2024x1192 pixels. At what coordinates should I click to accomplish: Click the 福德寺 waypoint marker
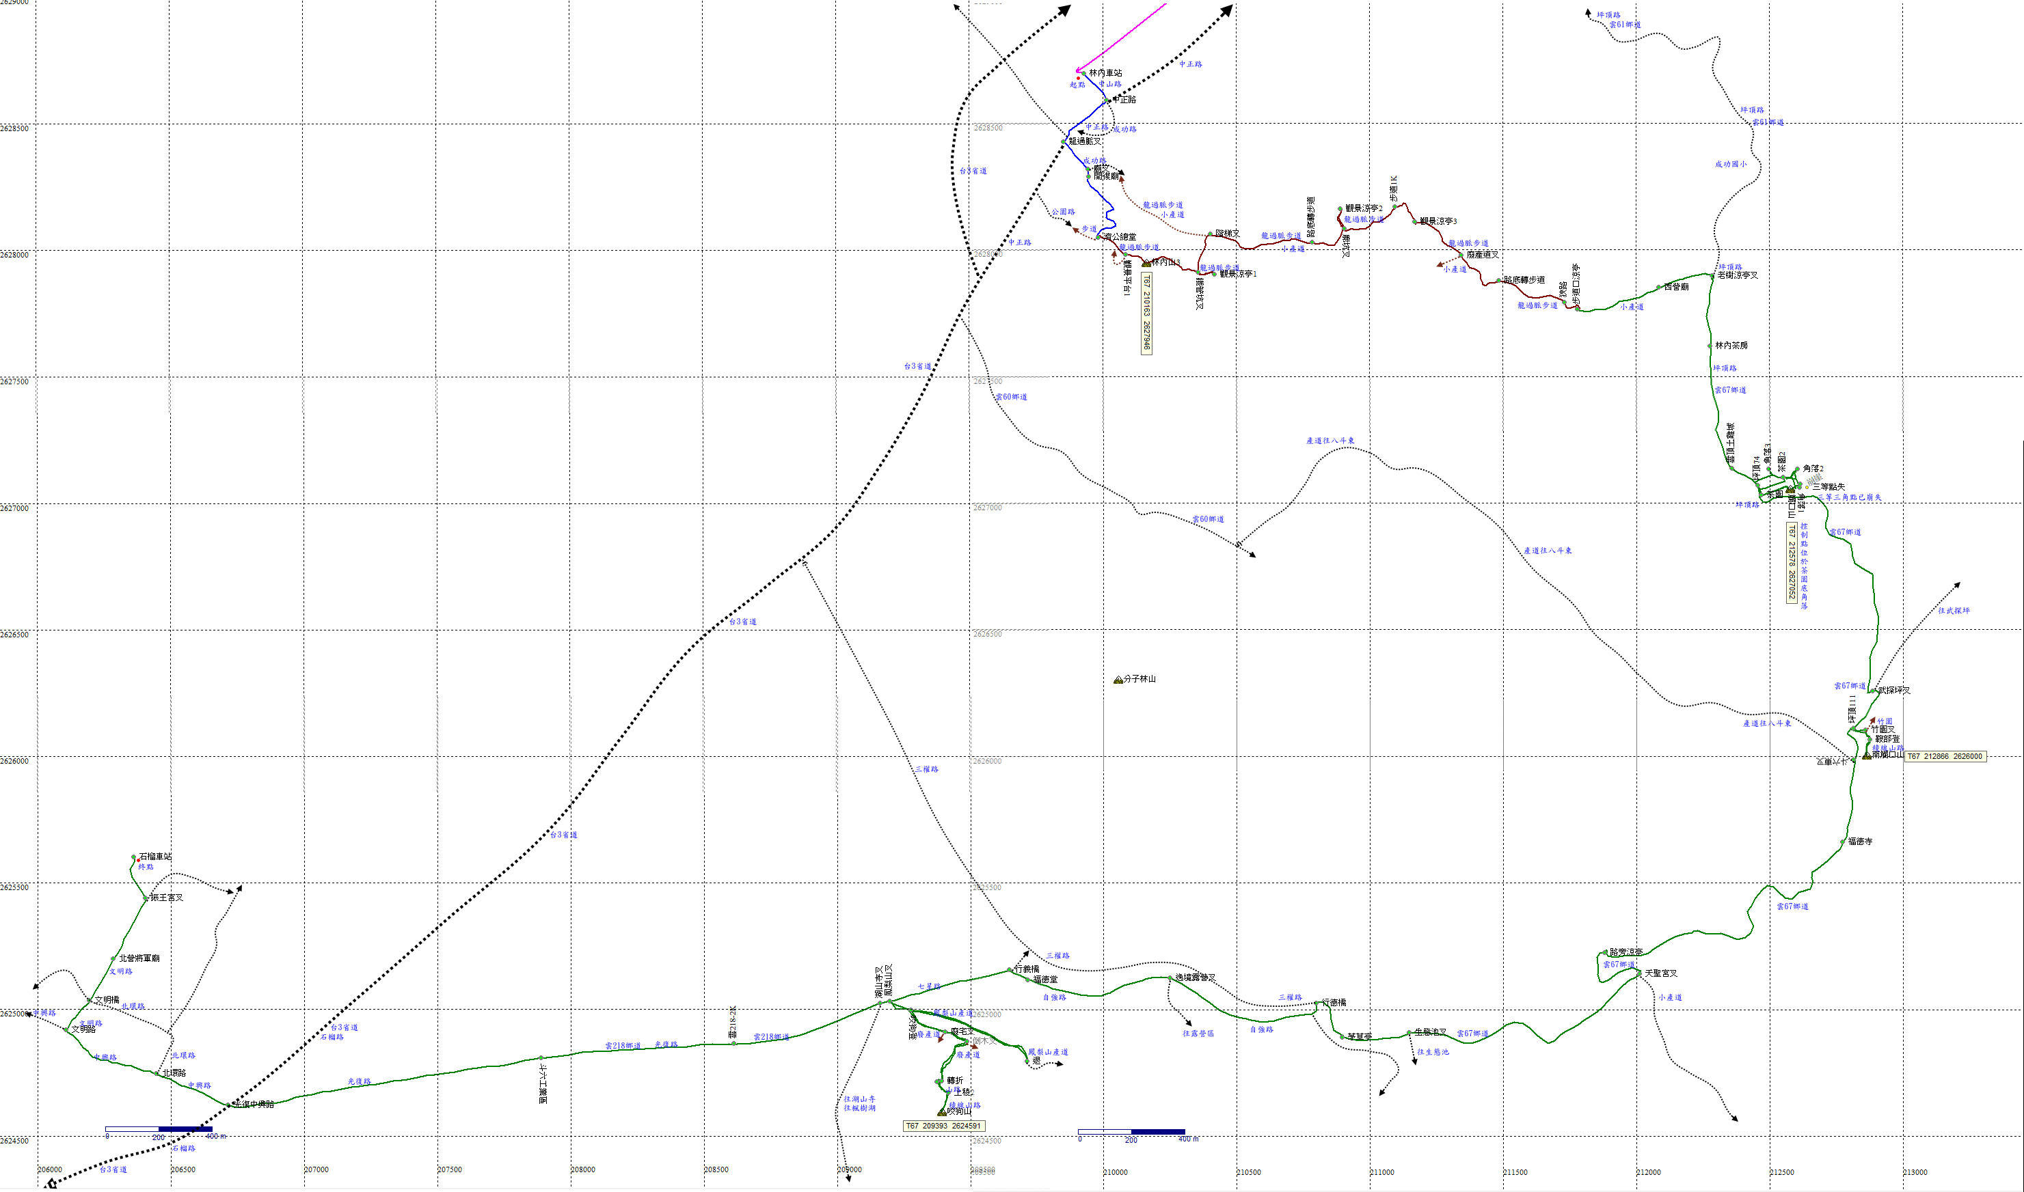coord(1843,842)
